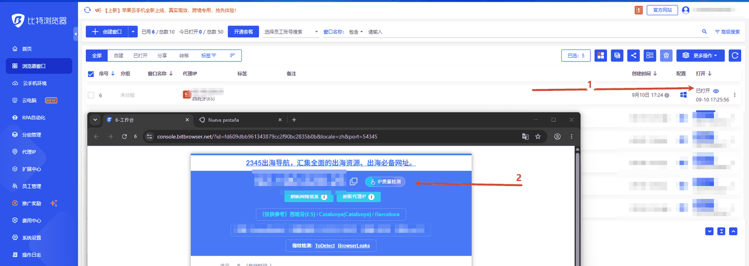Select the 全部 filter tab
This screenshot has width=749, height=266.
click(97, 56)
